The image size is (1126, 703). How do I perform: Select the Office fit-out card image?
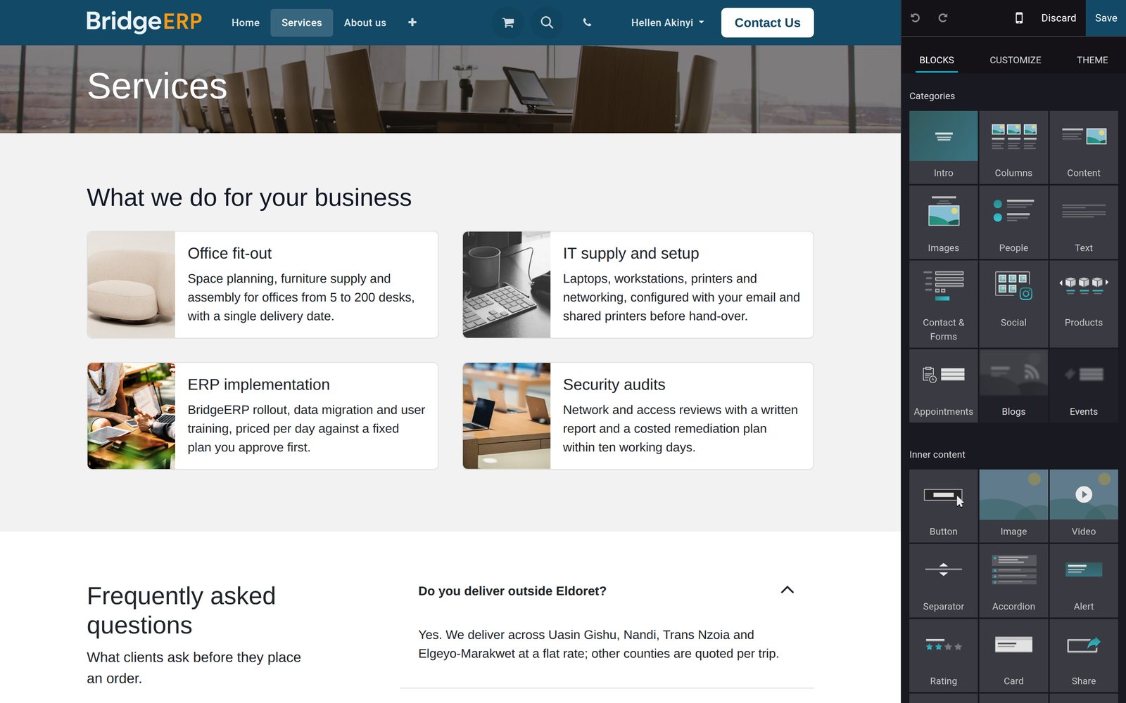pos(131,285)
